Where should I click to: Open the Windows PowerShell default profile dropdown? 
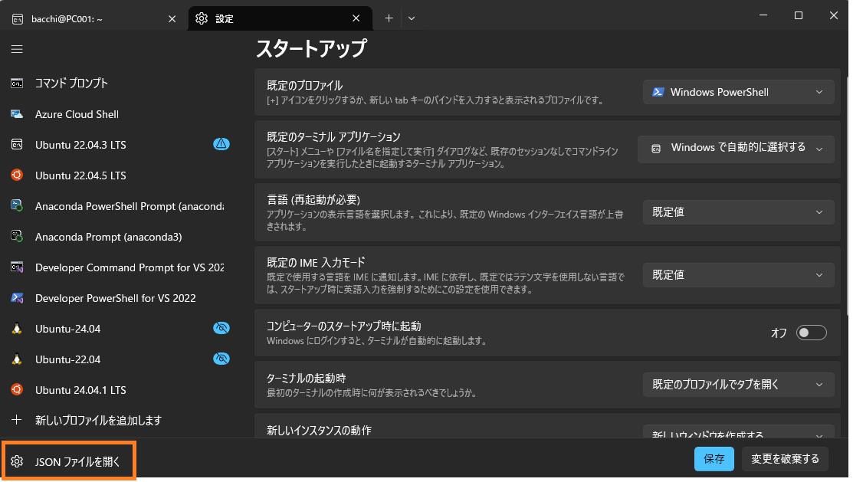pos(738,92)
